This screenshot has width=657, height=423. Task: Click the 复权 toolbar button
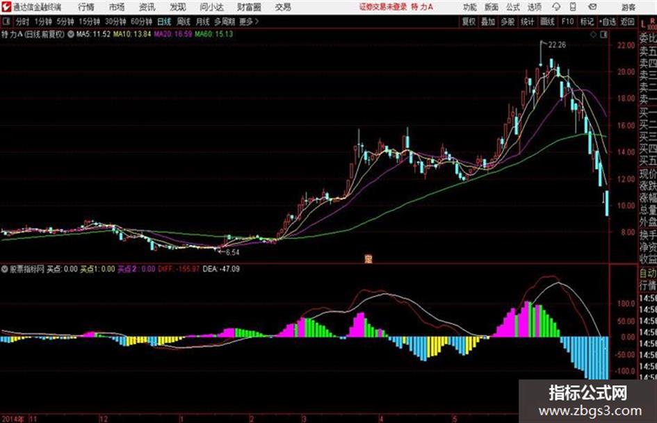coord(469,22)
